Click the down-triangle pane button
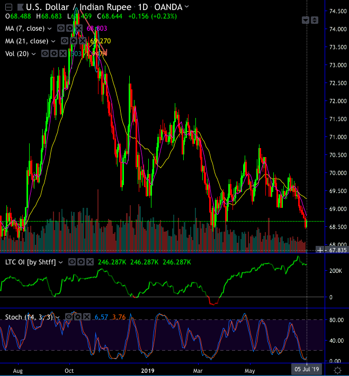The image size is (349, 376). (306, 20)
